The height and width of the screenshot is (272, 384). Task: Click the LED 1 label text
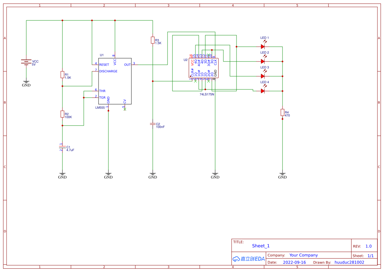[264, 38]
